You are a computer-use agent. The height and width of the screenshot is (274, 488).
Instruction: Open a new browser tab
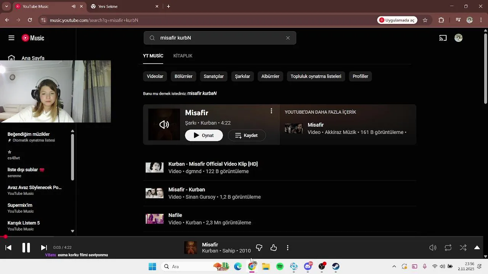(169, 6)
